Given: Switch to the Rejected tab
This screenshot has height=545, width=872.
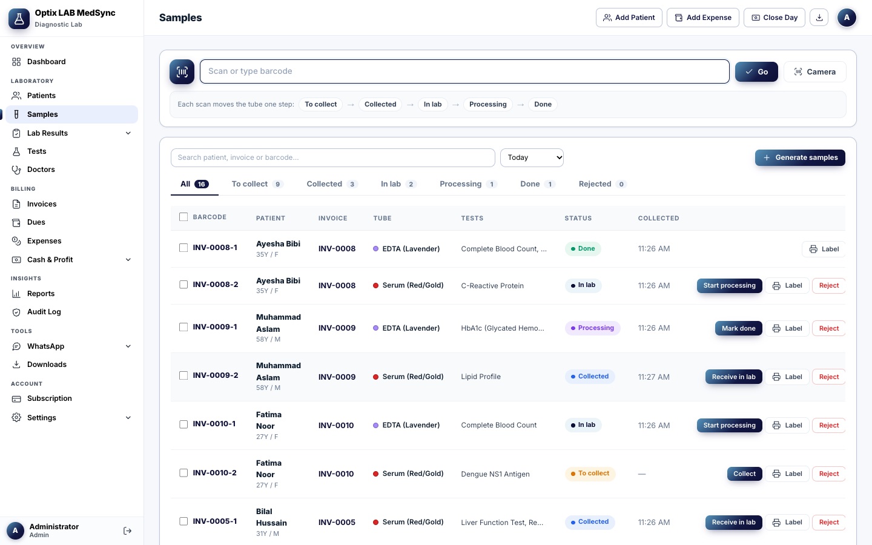Looking at the screenshot, I should 602,184.
